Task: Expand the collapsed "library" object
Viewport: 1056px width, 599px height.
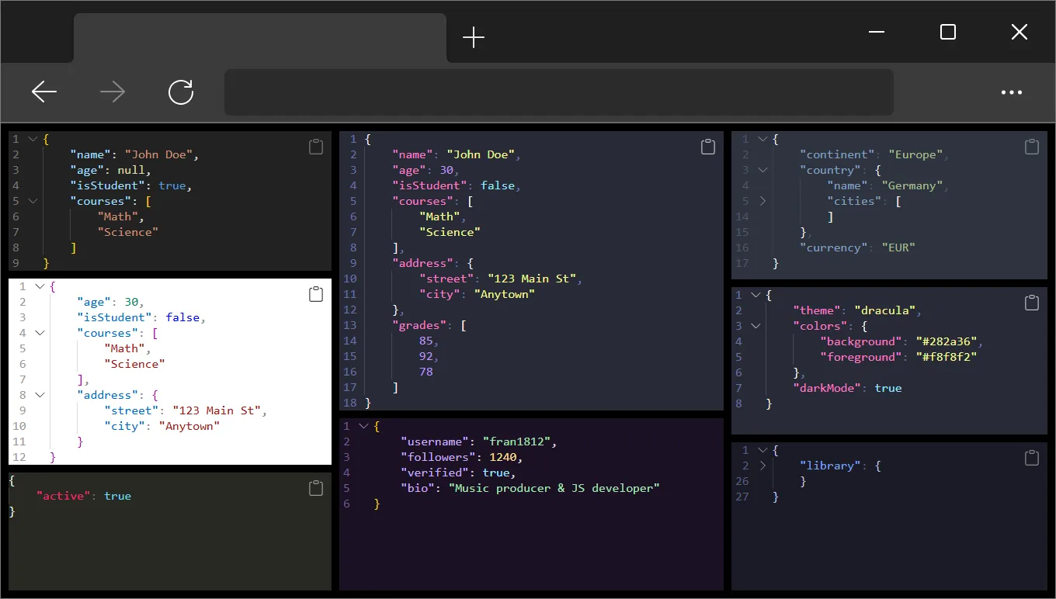Action: 762,466
